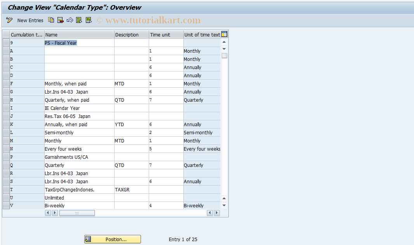Click 'Res.Tax 06-05 Japan' name cell
This screenshot has width=414, height=245.
(x=79, y=116)
